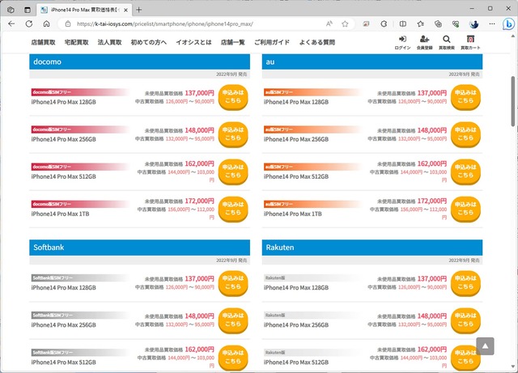
Task: Apply for au iPhone14 Pro Max 1TB
Action: tap(465, 209)
